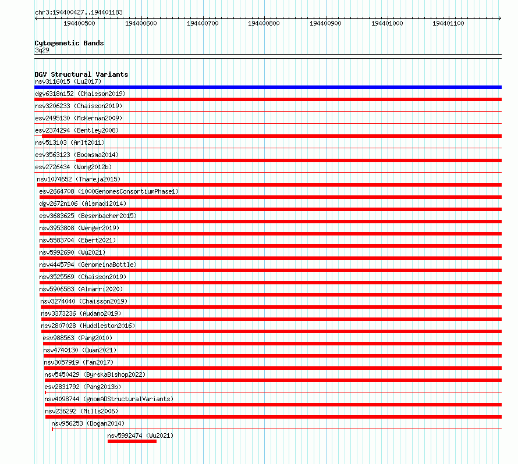Screen dimensions: 518x464
Task: Click dgv2672n106 (Alsmadi2014) label
Action: point(83,204)
